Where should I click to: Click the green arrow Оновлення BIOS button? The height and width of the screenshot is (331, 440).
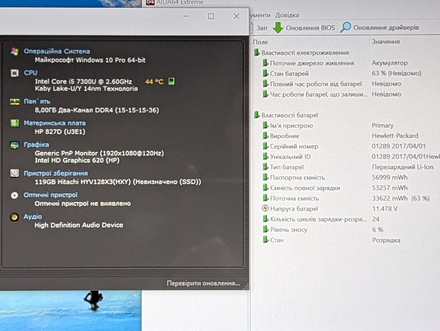tap(304, 27)
